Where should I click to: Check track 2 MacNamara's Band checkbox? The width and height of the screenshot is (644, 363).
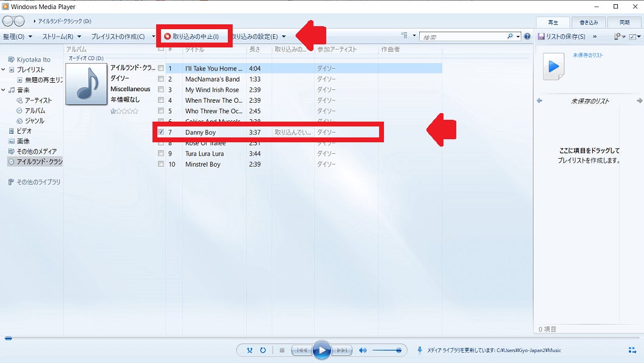coord(161,79)
